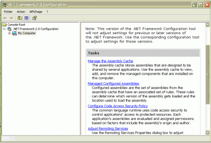Open the Affichage menu
The height and width of the screenshot is (143, 211).
(x=36, y=12)
